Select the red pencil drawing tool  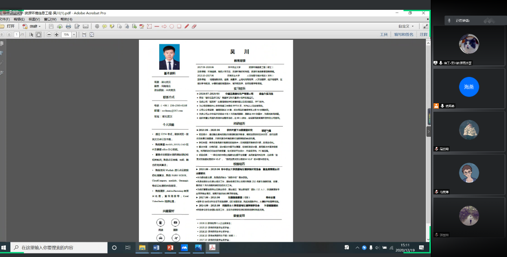click(187, 26)
